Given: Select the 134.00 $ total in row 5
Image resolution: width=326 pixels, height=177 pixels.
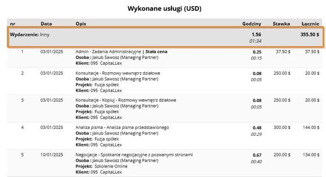Looking at the screenshot, I should [311, 155].
